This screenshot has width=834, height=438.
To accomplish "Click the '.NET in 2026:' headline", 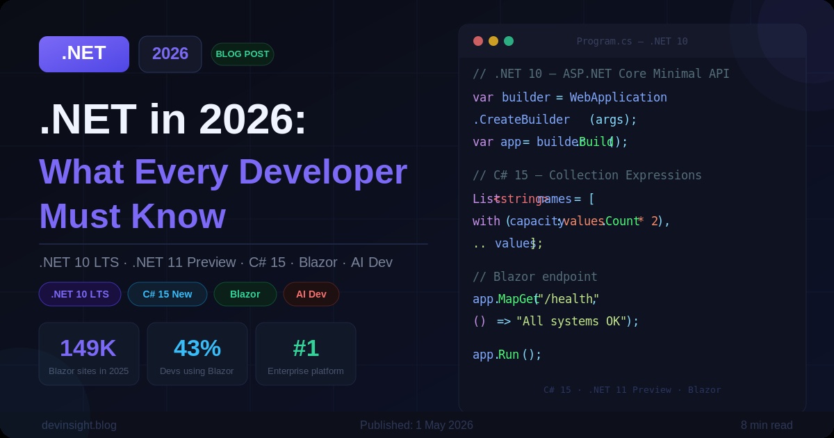I will 173,119.
